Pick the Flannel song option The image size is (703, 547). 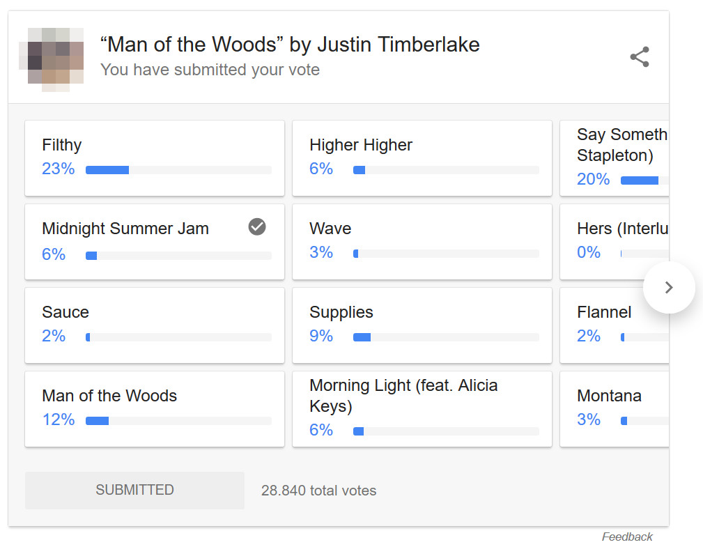615,325
